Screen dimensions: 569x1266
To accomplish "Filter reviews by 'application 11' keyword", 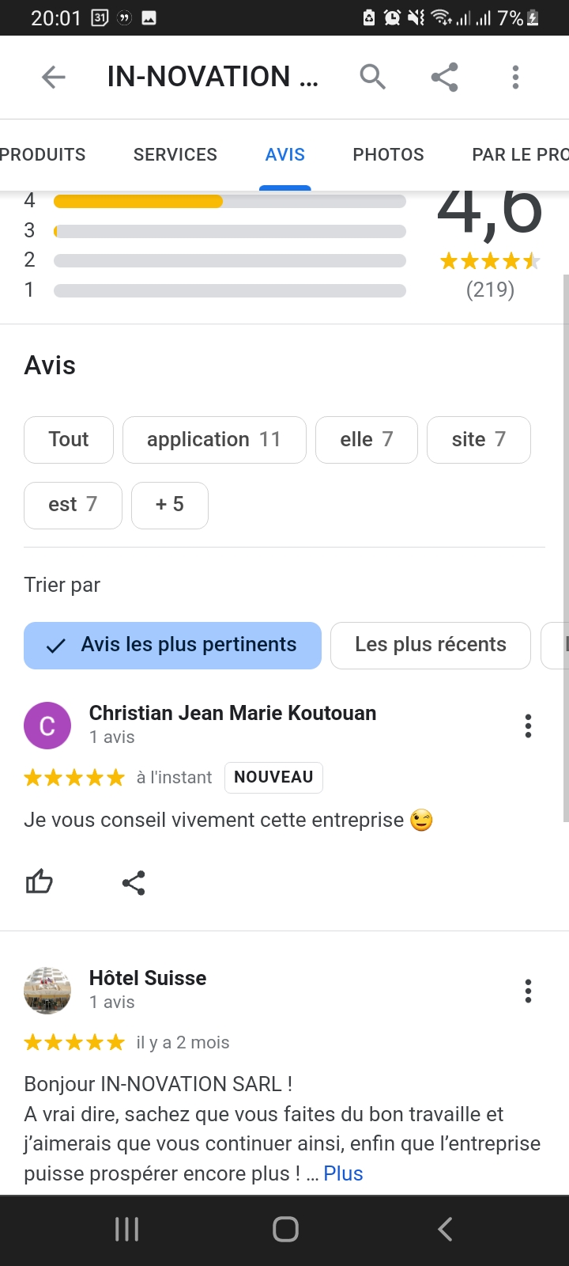I will pos(213,439).
